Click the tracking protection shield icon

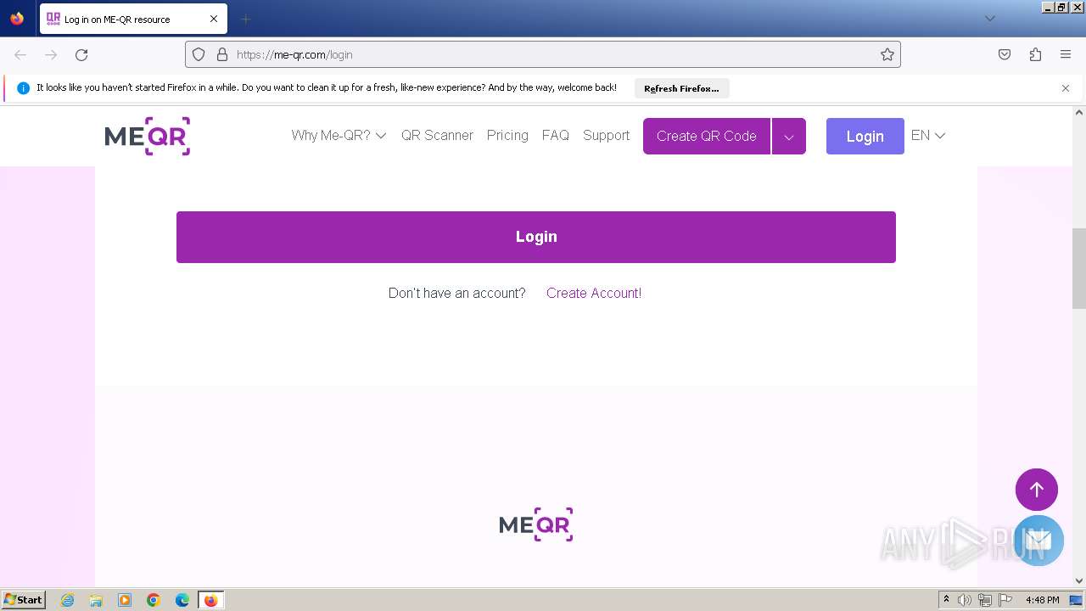[x=199, y=54]
